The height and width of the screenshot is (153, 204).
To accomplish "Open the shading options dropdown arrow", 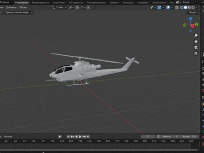I will (197, 8).
